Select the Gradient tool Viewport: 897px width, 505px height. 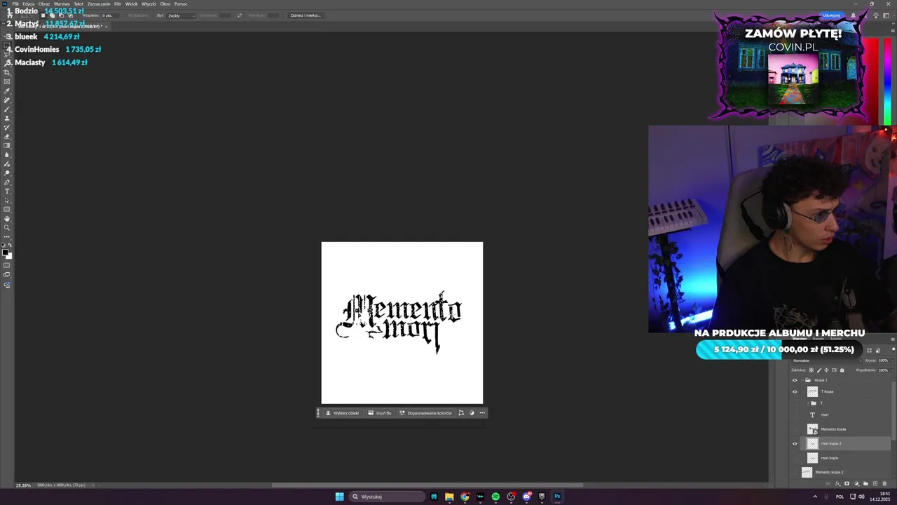(7, 145)
